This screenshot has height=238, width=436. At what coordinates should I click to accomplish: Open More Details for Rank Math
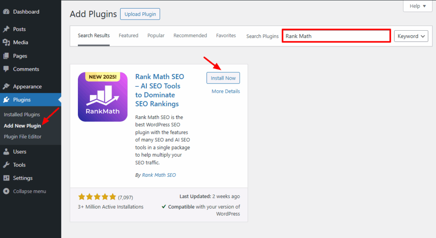[226, 91]
